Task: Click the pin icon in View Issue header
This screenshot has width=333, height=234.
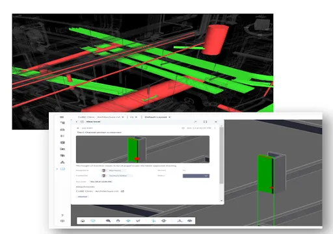Action: point(195,122)
